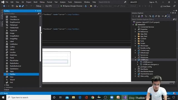Click the Windows Start button

3,97
